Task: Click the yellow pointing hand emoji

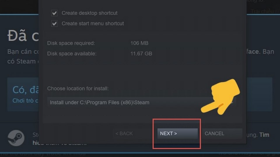Action: point(220,97)
